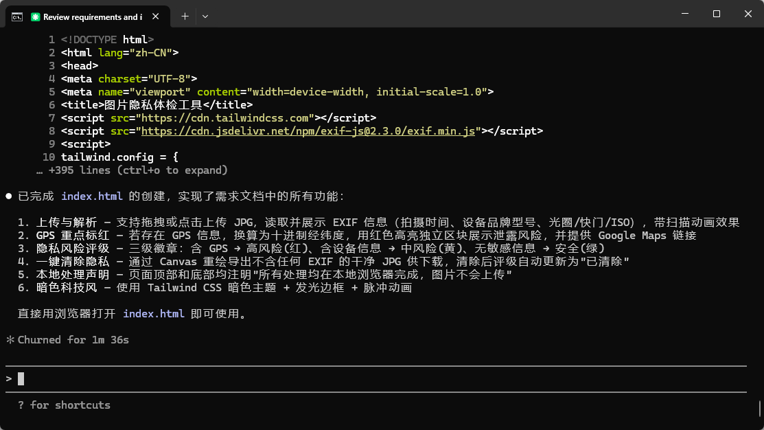Click the opening '<script>' tag on line 9
Image resolution: width=764 pixels, height=430 pixels.
(86, 144)
